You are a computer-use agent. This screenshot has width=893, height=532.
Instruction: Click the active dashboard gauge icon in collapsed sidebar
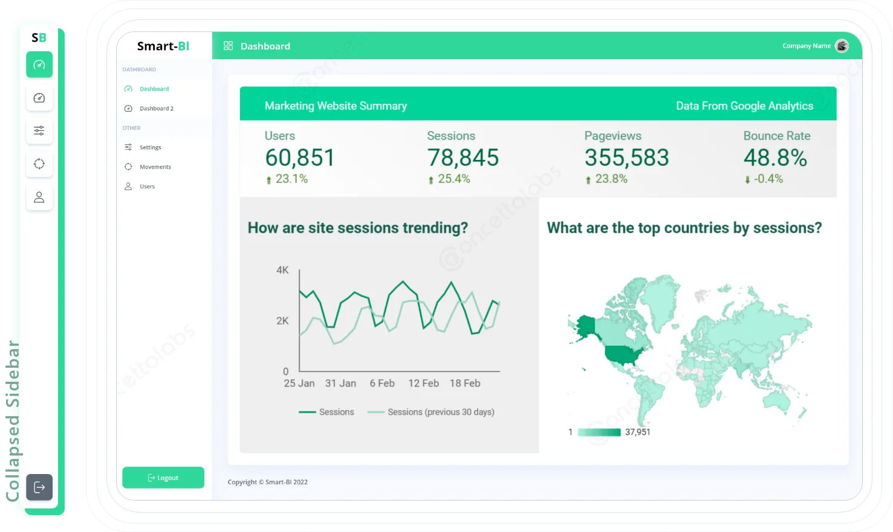pyautogui.click(x=39, y=65)
